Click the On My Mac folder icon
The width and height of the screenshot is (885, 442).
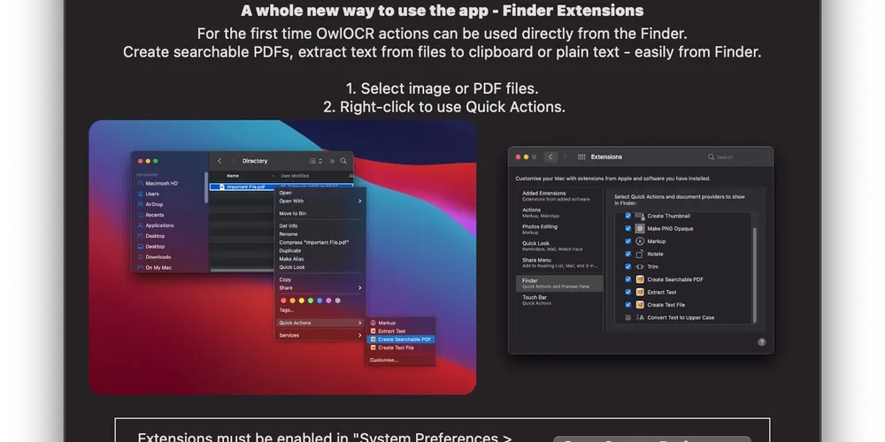click(141, 268)
